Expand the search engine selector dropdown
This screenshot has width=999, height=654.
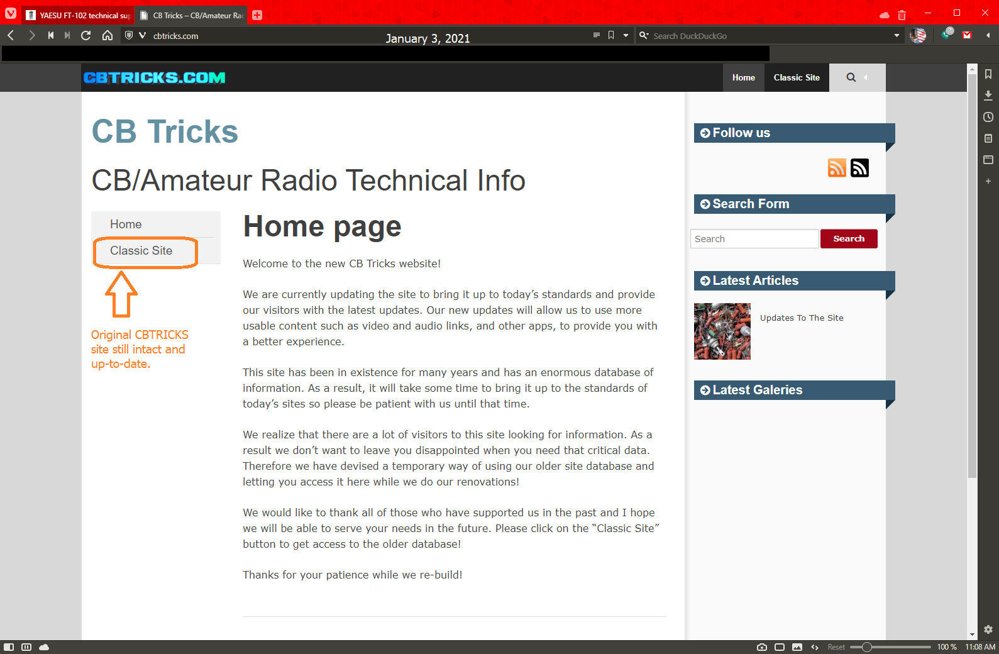click(x=644, y=35)
